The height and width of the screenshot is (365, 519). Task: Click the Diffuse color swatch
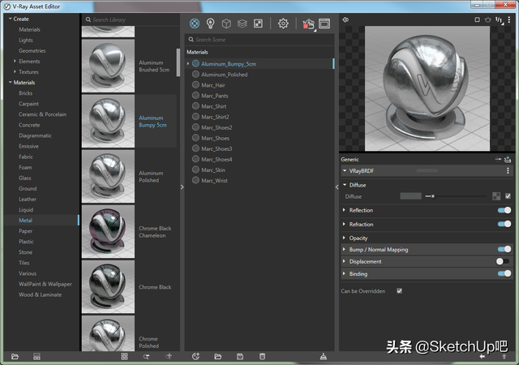point(410,196)
